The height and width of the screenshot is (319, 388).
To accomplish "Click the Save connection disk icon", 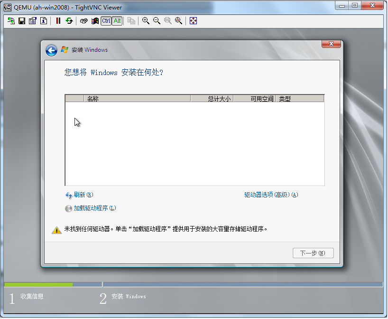I will 22,21.
